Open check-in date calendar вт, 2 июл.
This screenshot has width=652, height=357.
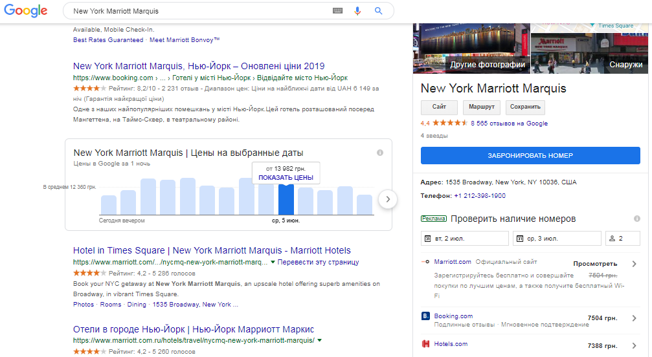tap(464, 239)
